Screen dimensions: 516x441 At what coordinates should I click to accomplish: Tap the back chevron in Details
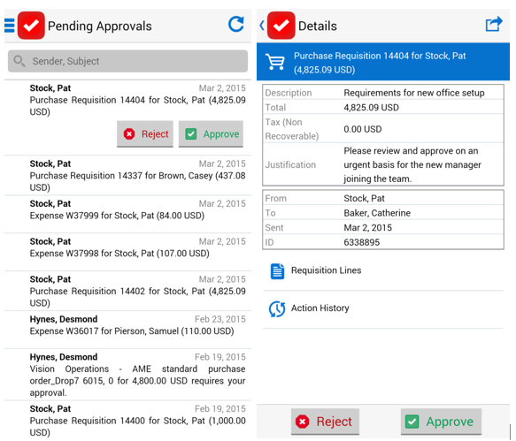point(262,26)
